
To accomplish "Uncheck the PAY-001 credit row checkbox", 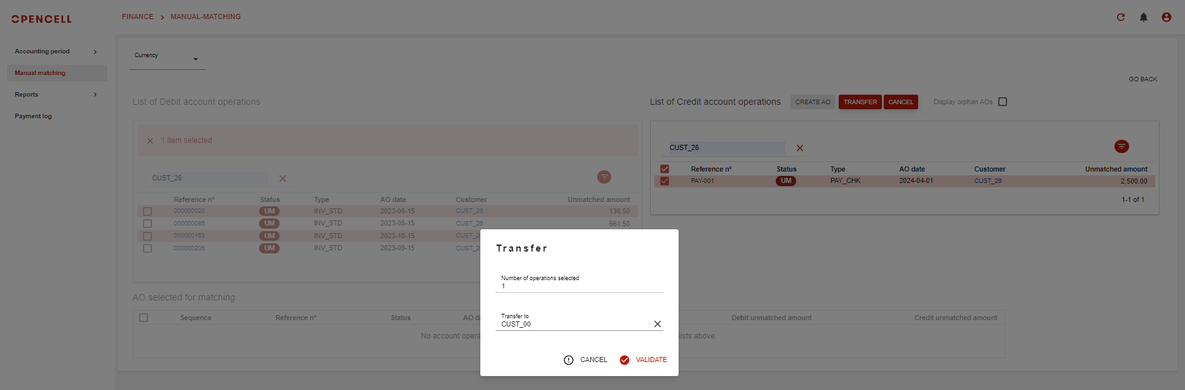I will click(x=665, y=181).
